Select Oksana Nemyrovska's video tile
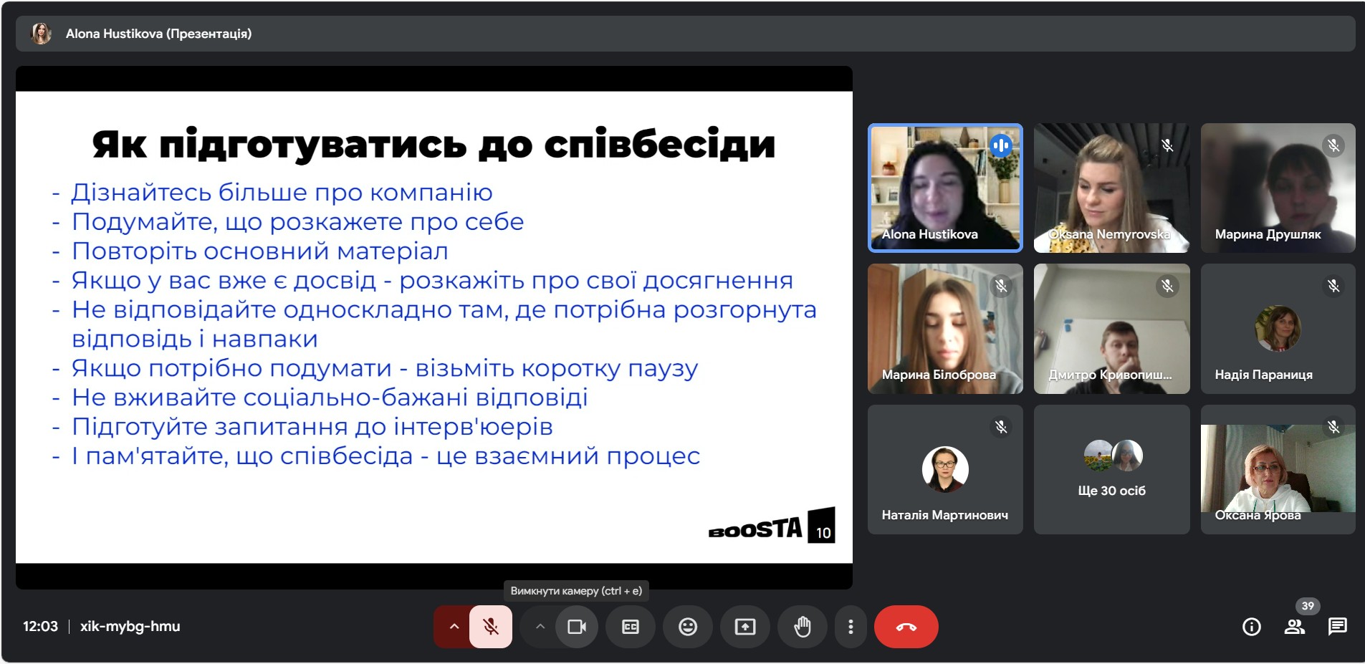Screen dimensions: 1365x664 (1111, 188)
